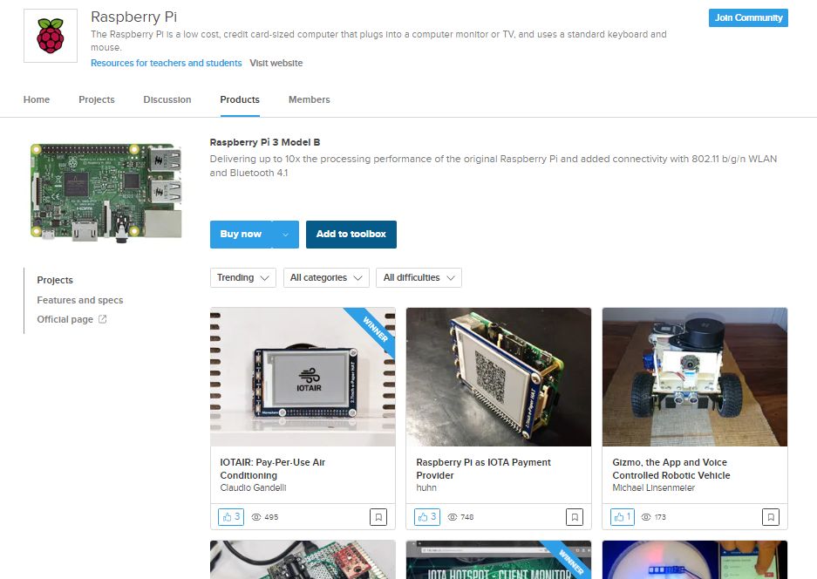The width and height of the screenshot is (817, 579).
Task: Select Features and specs in sidebar
Action: 79,300
